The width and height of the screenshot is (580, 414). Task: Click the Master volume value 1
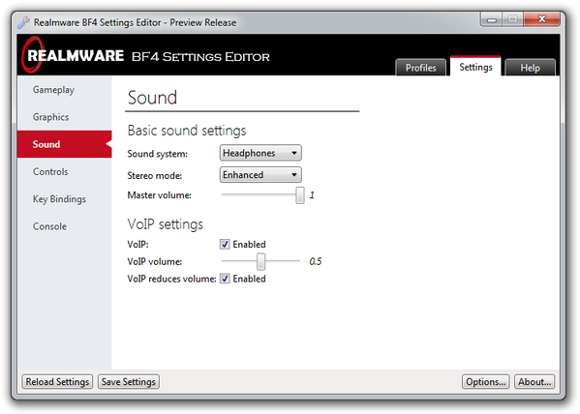tap(312, 195)
